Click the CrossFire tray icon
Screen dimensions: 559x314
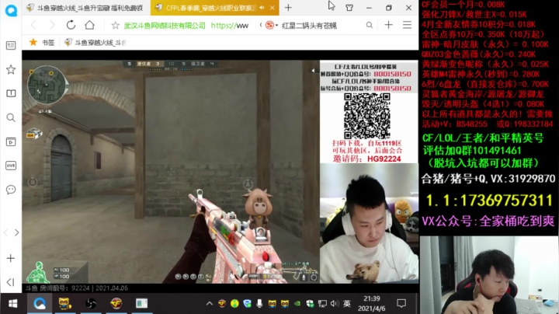click(222, 304)
